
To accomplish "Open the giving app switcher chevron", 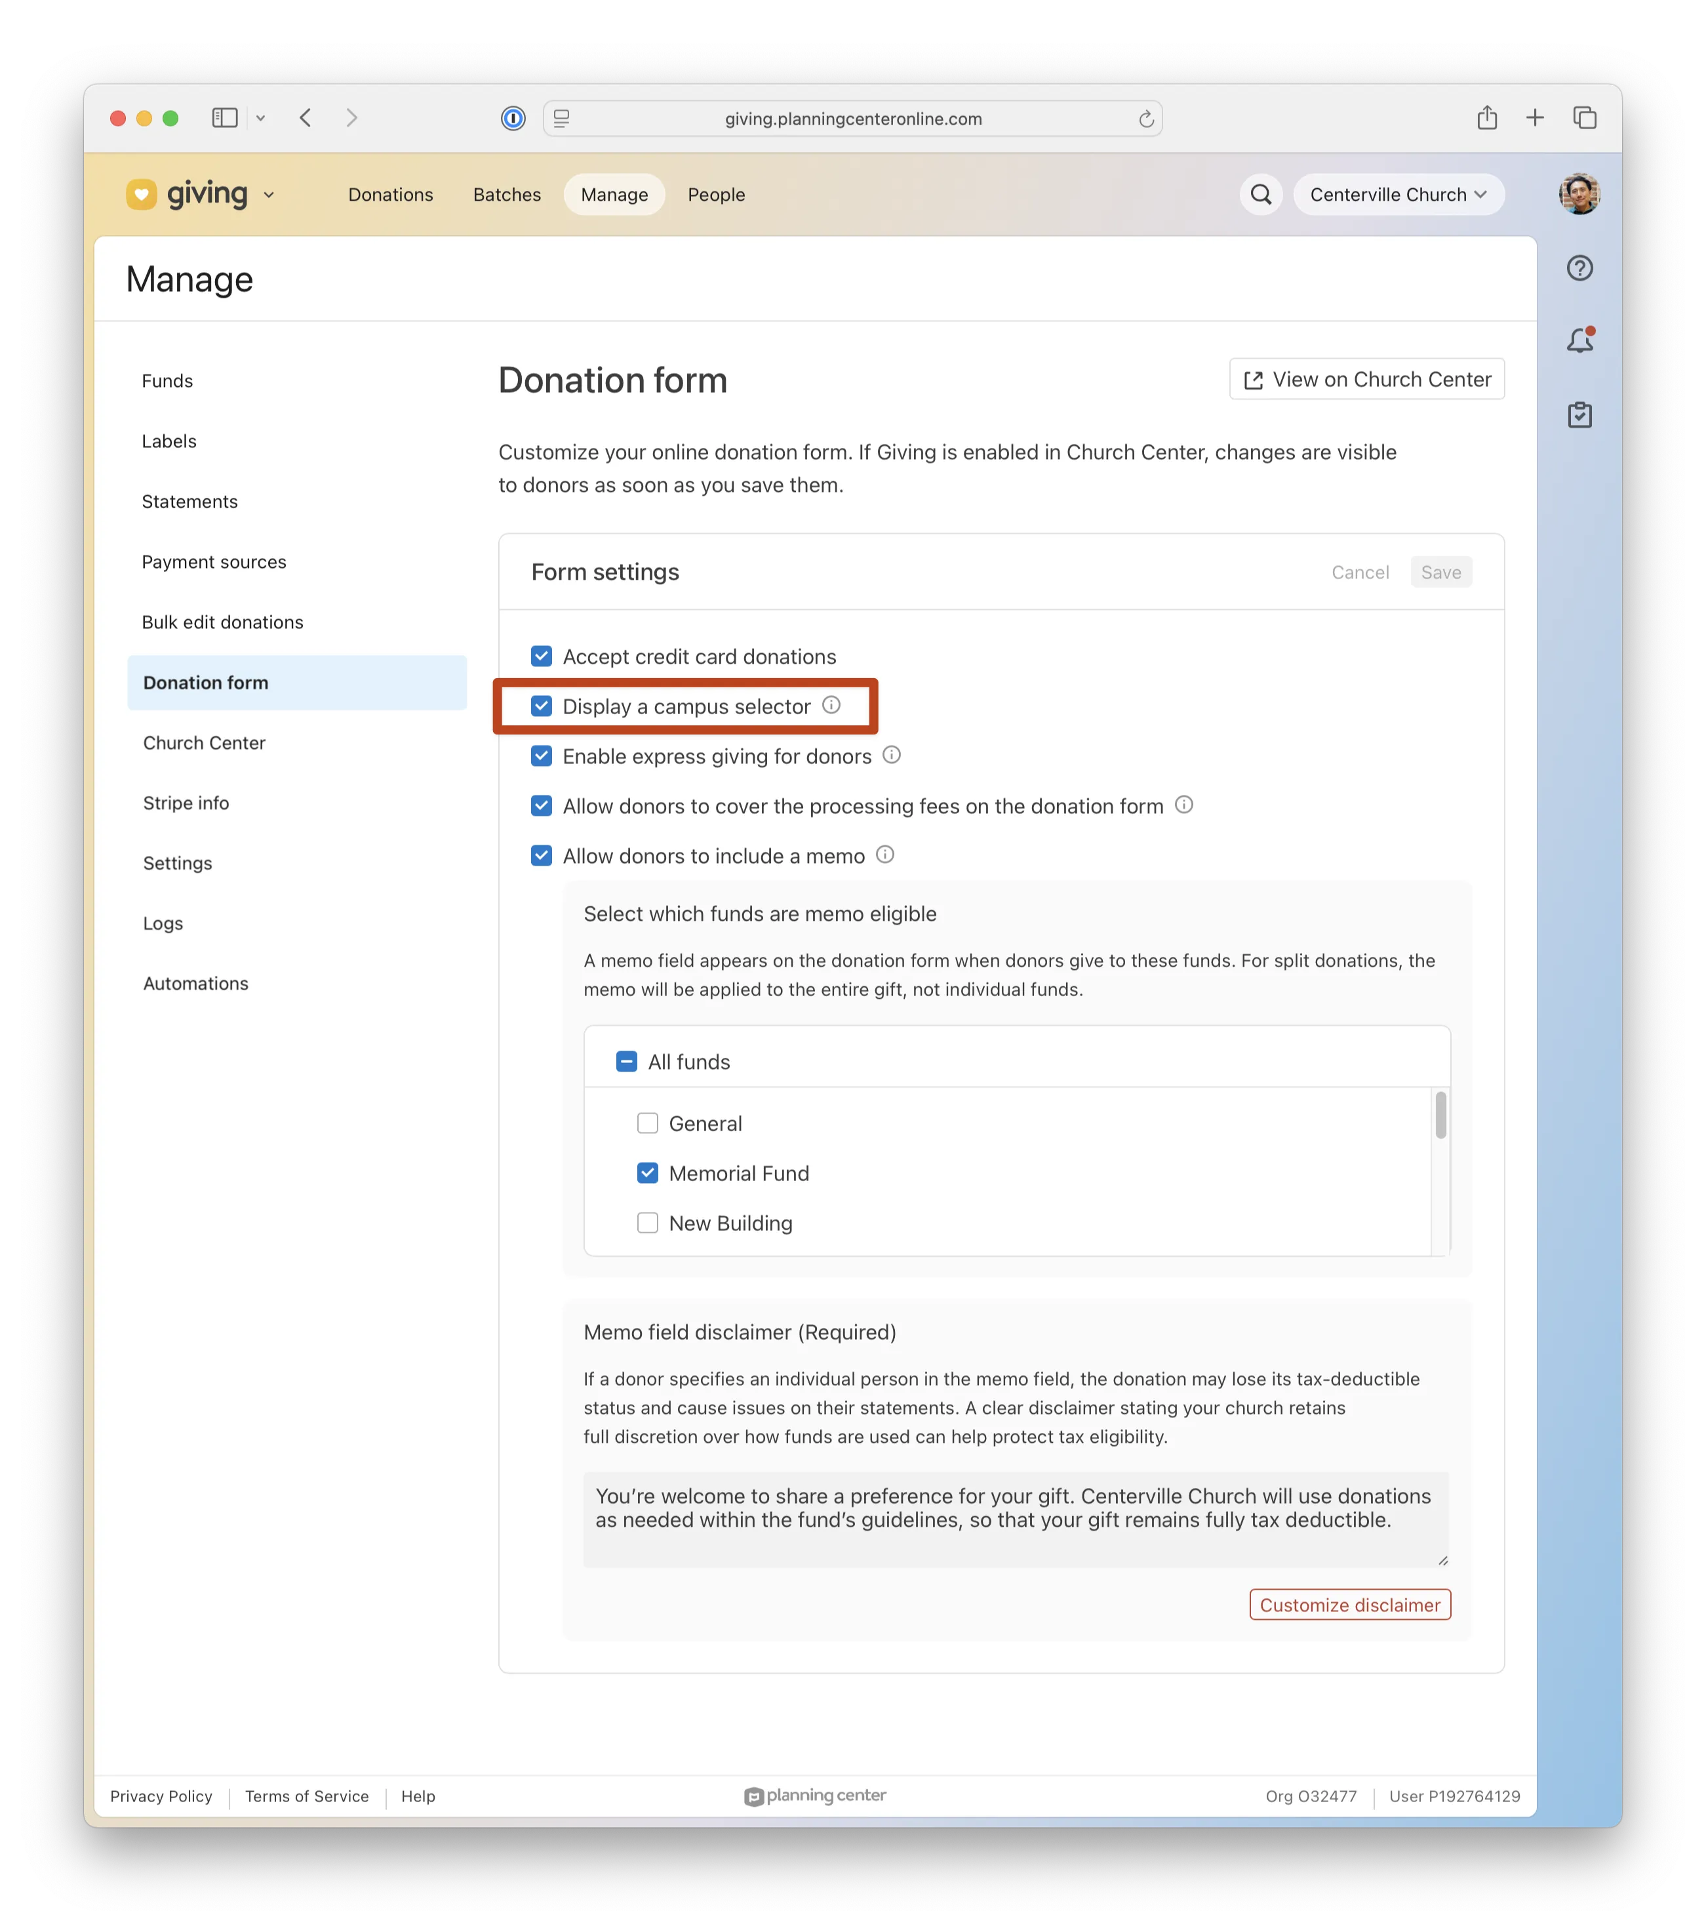I will coord(269,195).
